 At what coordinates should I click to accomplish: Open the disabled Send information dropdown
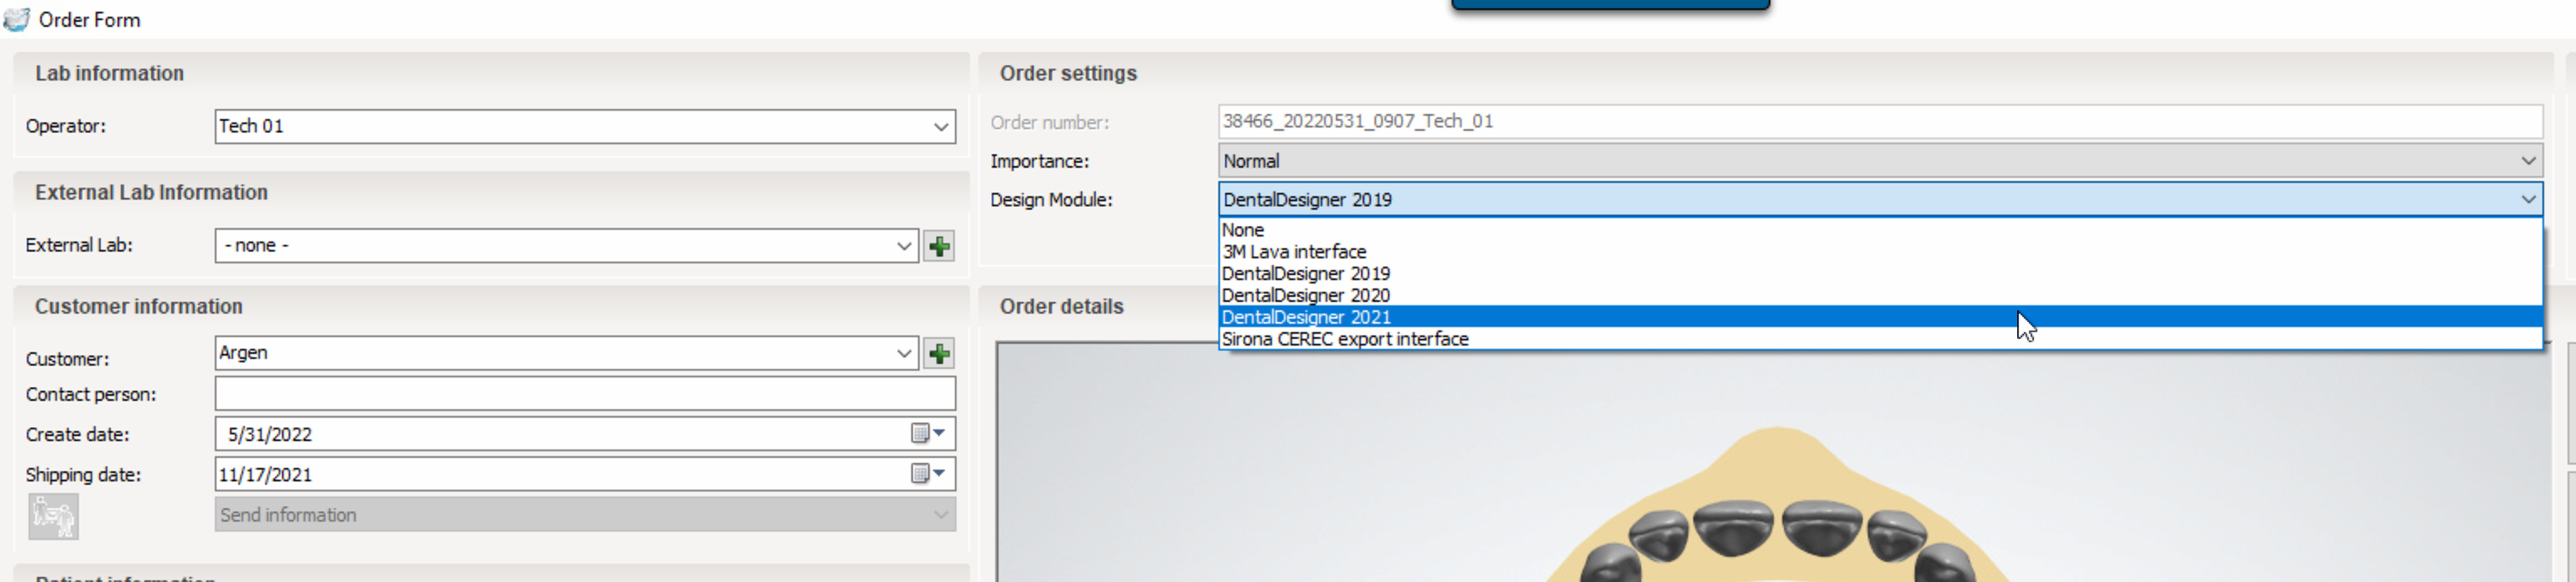tap(585, 515)
